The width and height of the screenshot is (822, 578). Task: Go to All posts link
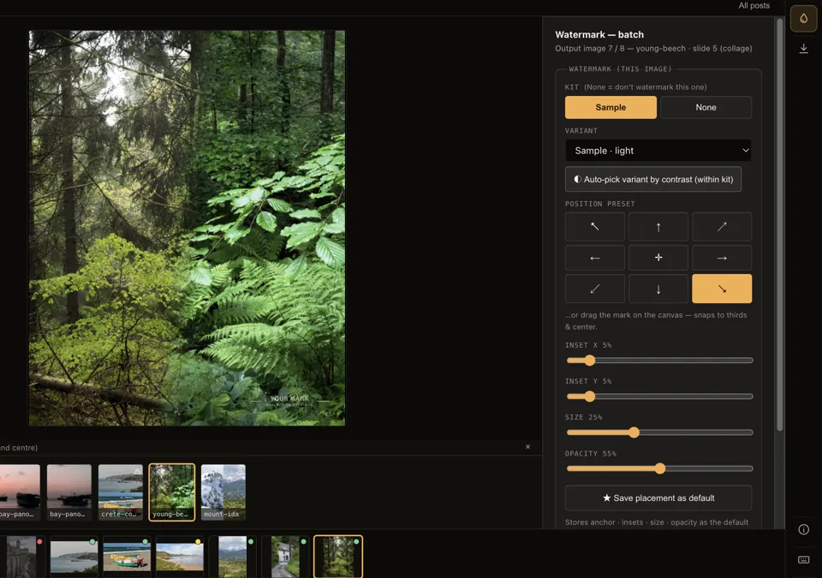point(753,5)
